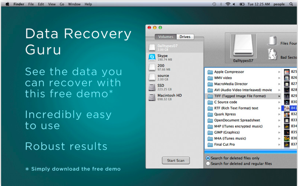Expand the M4A iTunes music row arrow
Screen dimensions: 298x186
279,138
